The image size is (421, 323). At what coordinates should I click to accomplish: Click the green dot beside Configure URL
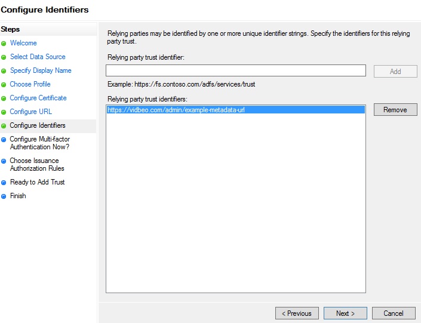pyautogui.click(x=4, y=112)
